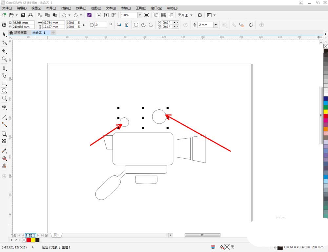Viewport: 328px width, 252px height.
Task: Open Options with the gear icon
Action: click(200, 15)
